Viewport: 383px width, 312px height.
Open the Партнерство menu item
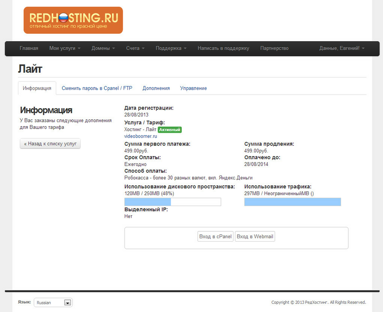click(274, 48)
